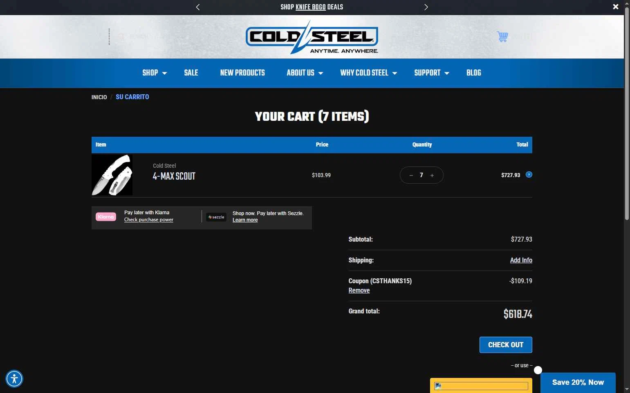Click the -$109.19 coupon discount amount
The width and height of the screenshot is (630, 393).
[521, 281]
